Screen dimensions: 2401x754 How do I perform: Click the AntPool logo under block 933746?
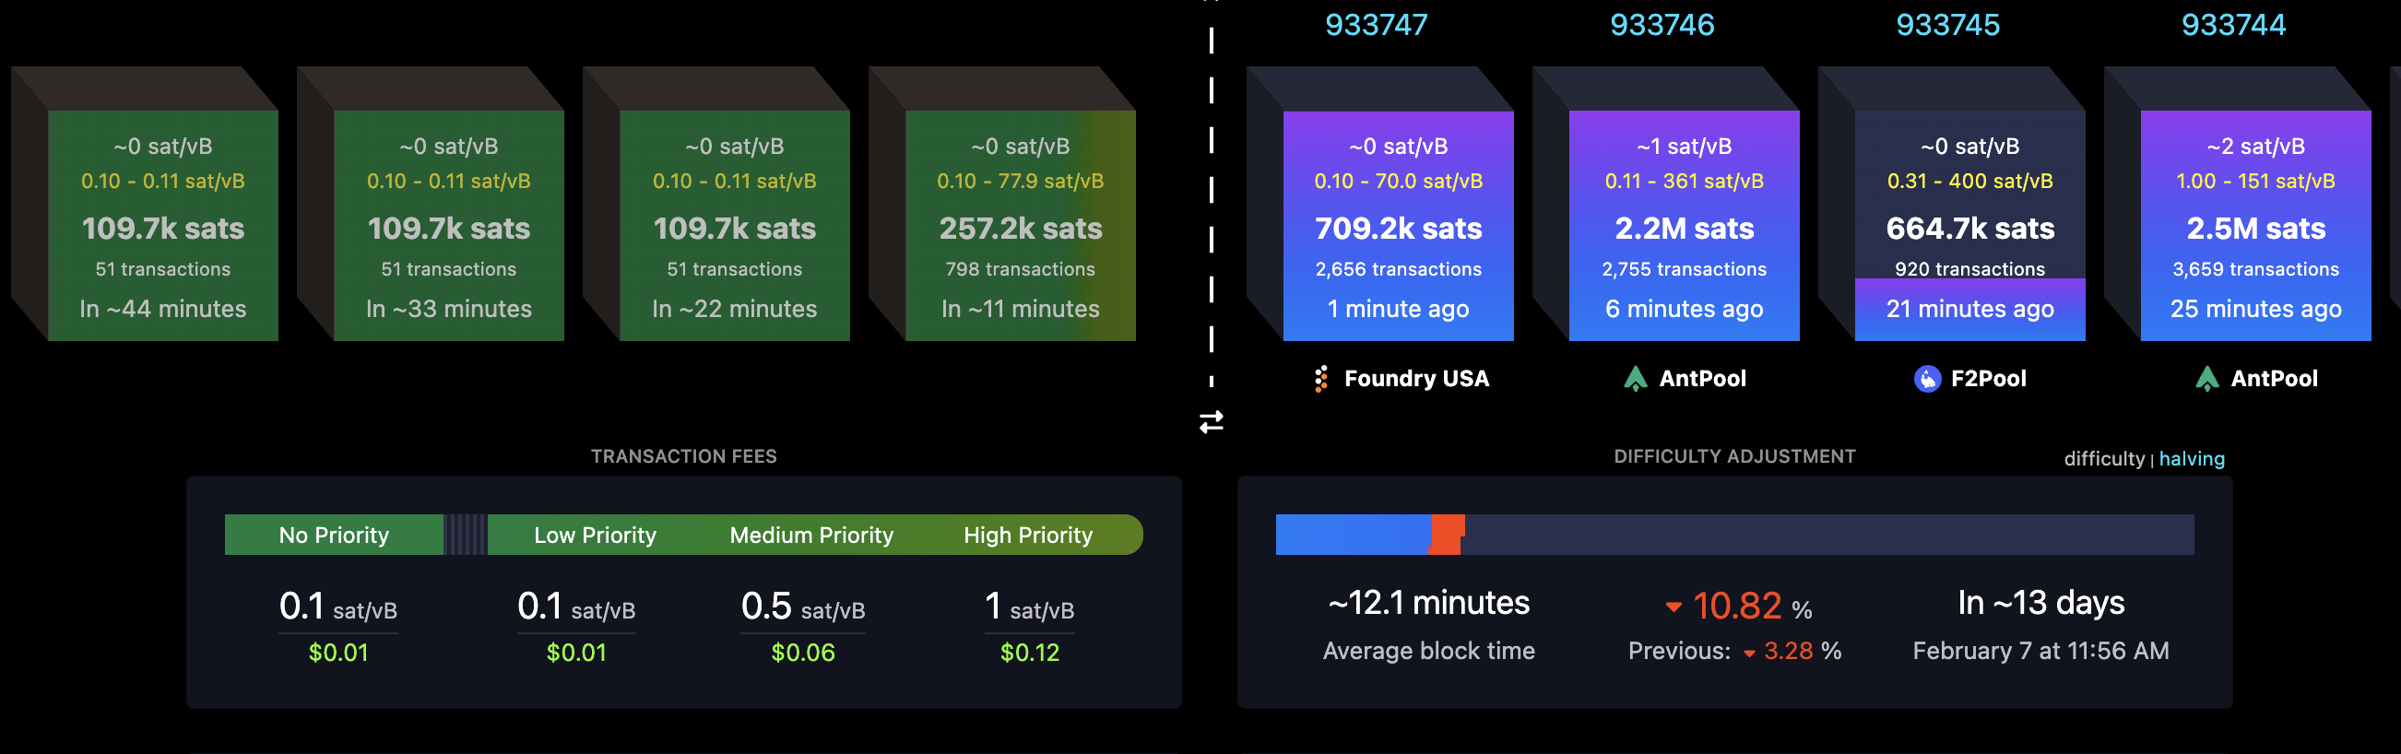[1635, 379]
